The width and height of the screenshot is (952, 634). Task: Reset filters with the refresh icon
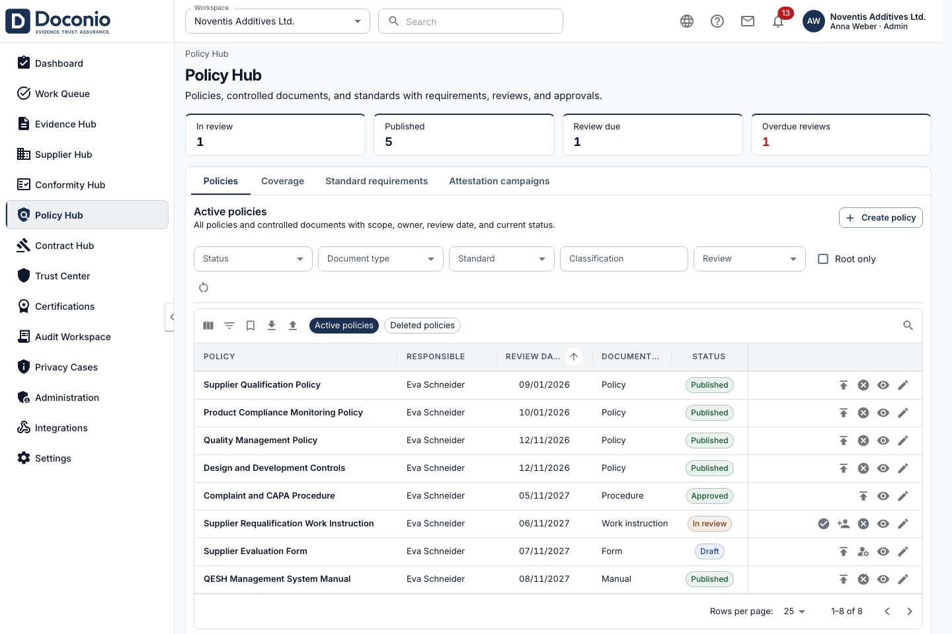click(x=204, y=287)
